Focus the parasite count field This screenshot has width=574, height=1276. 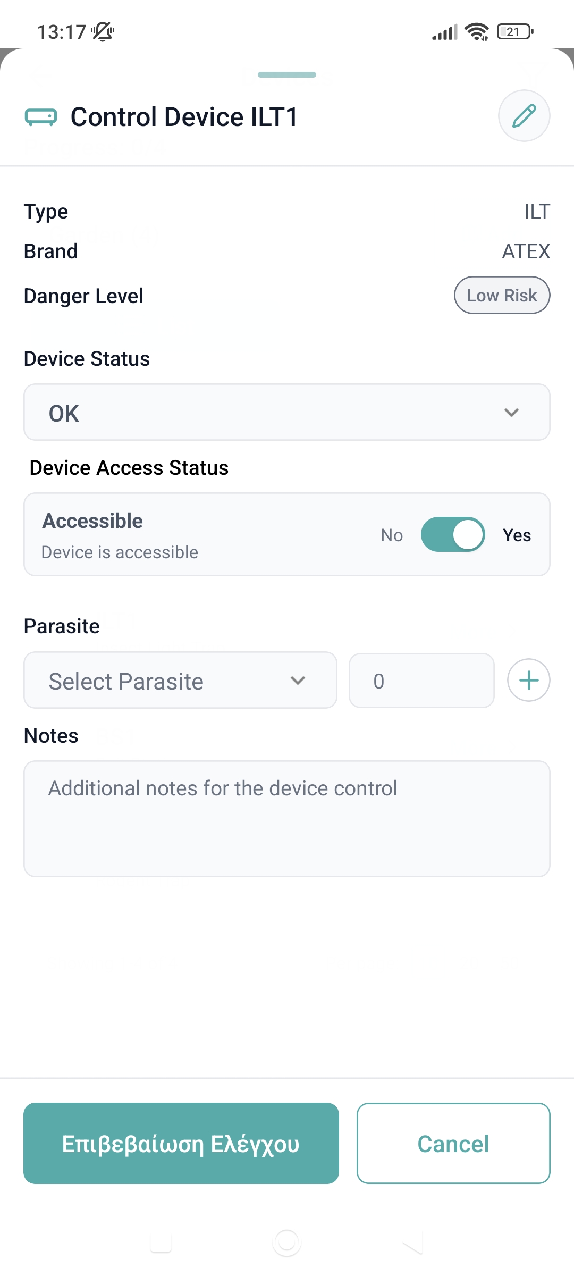pos(421,681)
